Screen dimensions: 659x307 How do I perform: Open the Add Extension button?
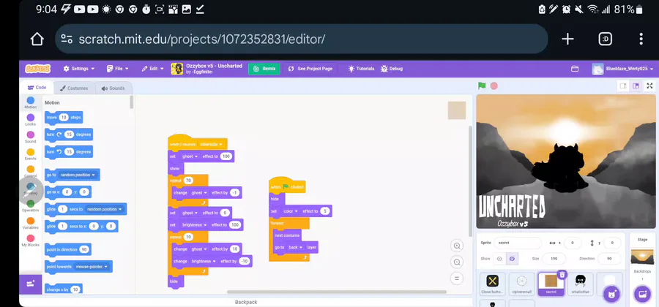pos(30,284)
